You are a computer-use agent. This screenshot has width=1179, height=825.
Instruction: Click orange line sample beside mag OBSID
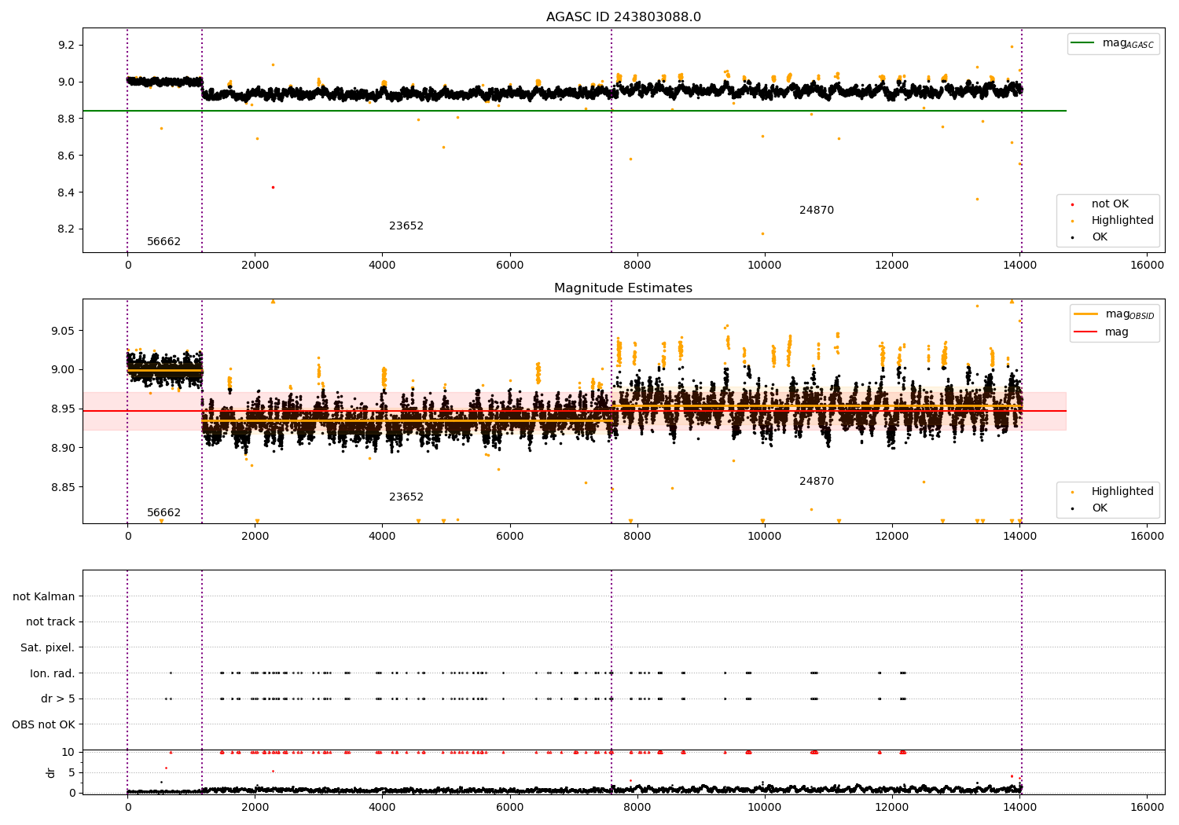1086,314
